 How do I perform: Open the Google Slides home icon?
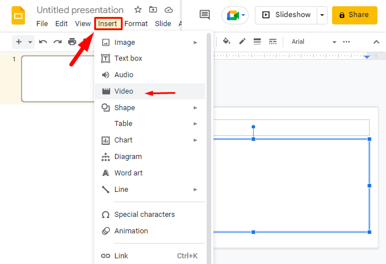click(x=18, y=16)
